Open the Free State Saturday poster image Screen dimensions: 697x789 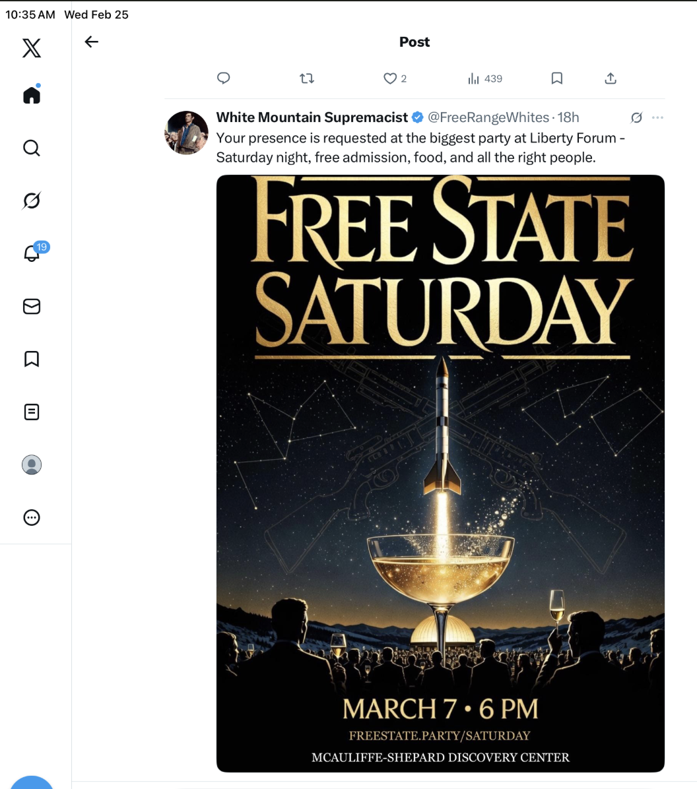[440, 473]
